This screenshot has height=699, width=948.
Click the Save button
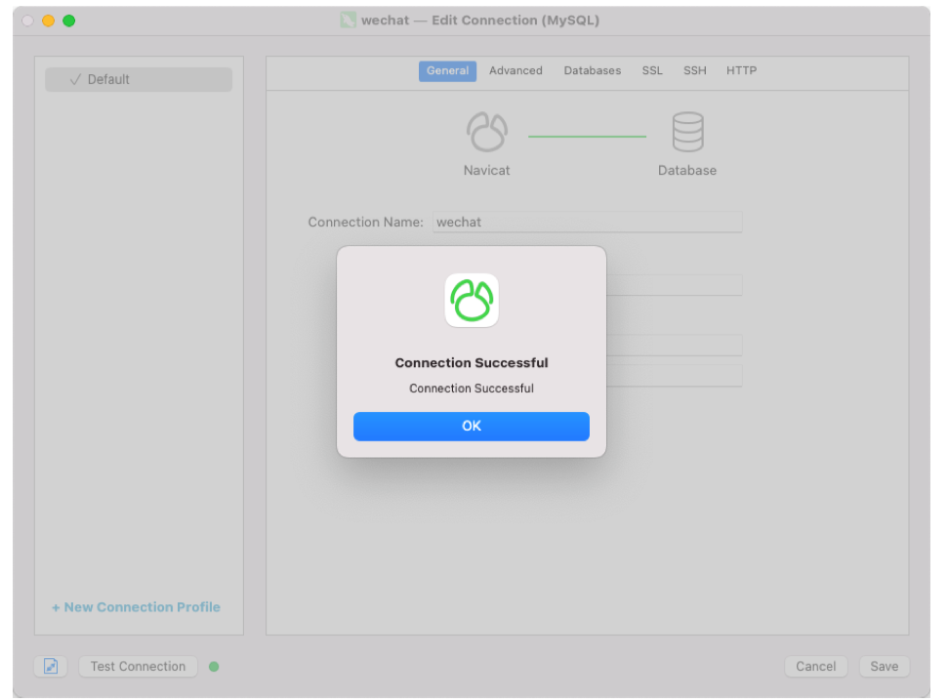884,667
